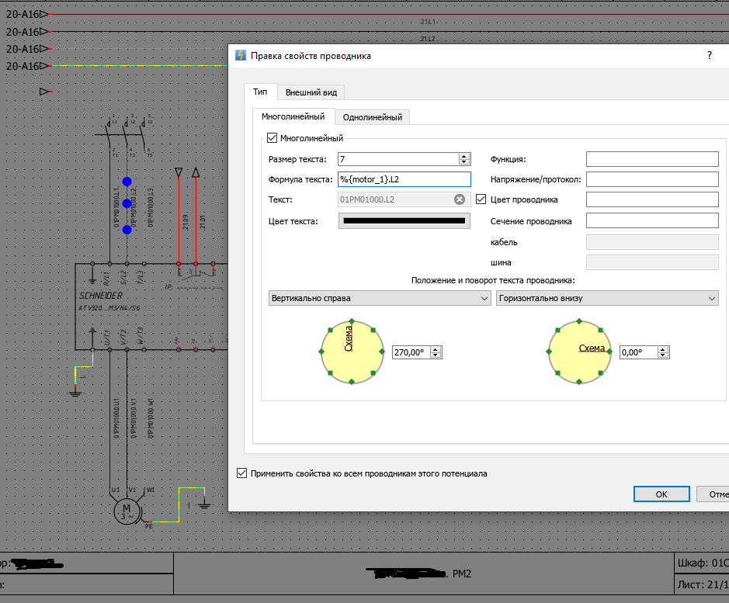
Task: Click the Отмена button
Action: click(713, 494)
